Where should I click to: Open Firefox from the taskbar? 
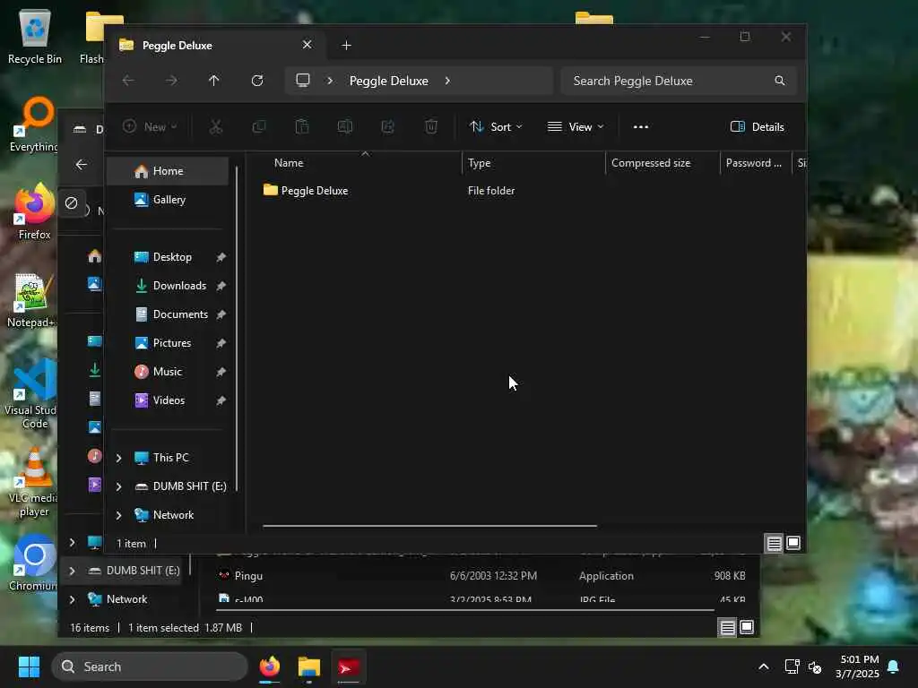coord(269,666)
